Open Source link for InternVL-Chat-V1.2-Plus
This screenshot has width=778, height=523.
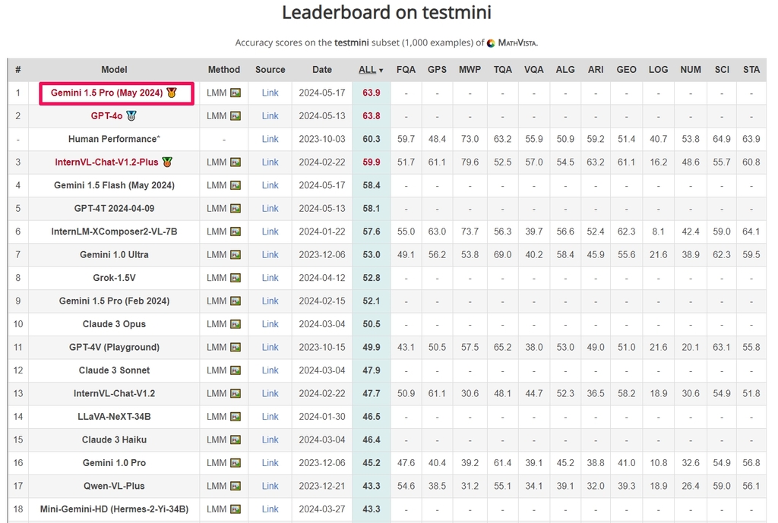pos(270,162)
